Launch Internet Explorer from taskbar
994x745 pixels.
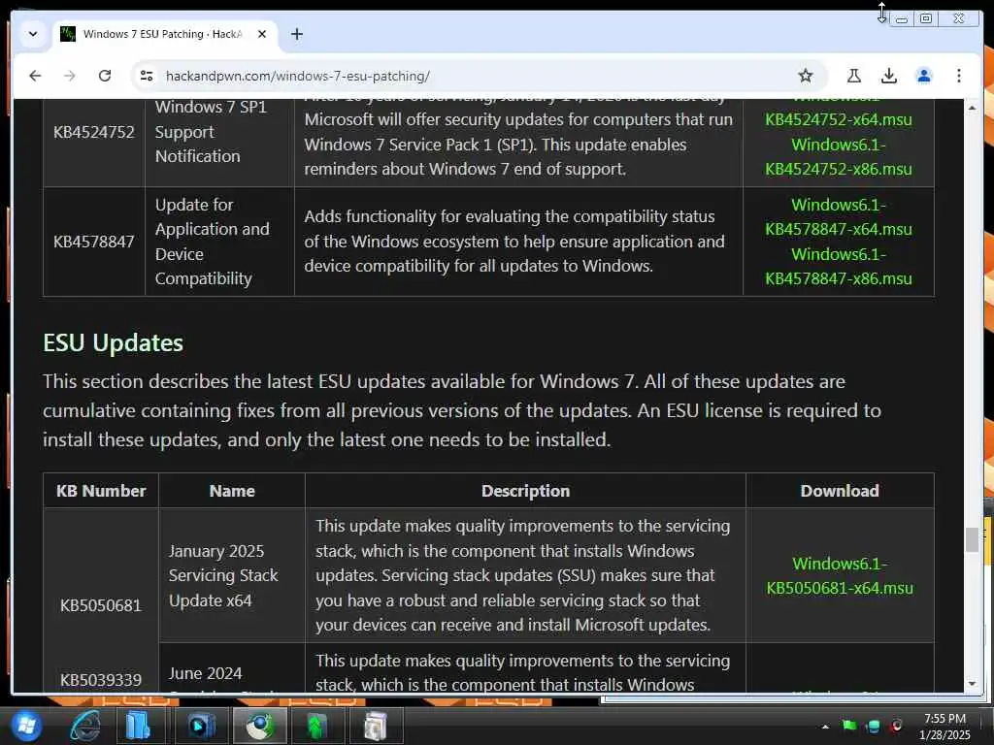[85, 726]
